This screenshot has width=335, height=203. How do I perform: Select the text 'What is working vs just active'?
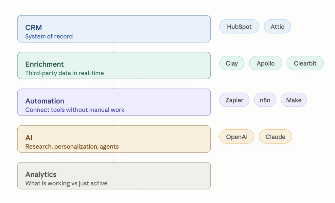click(66, 183)
